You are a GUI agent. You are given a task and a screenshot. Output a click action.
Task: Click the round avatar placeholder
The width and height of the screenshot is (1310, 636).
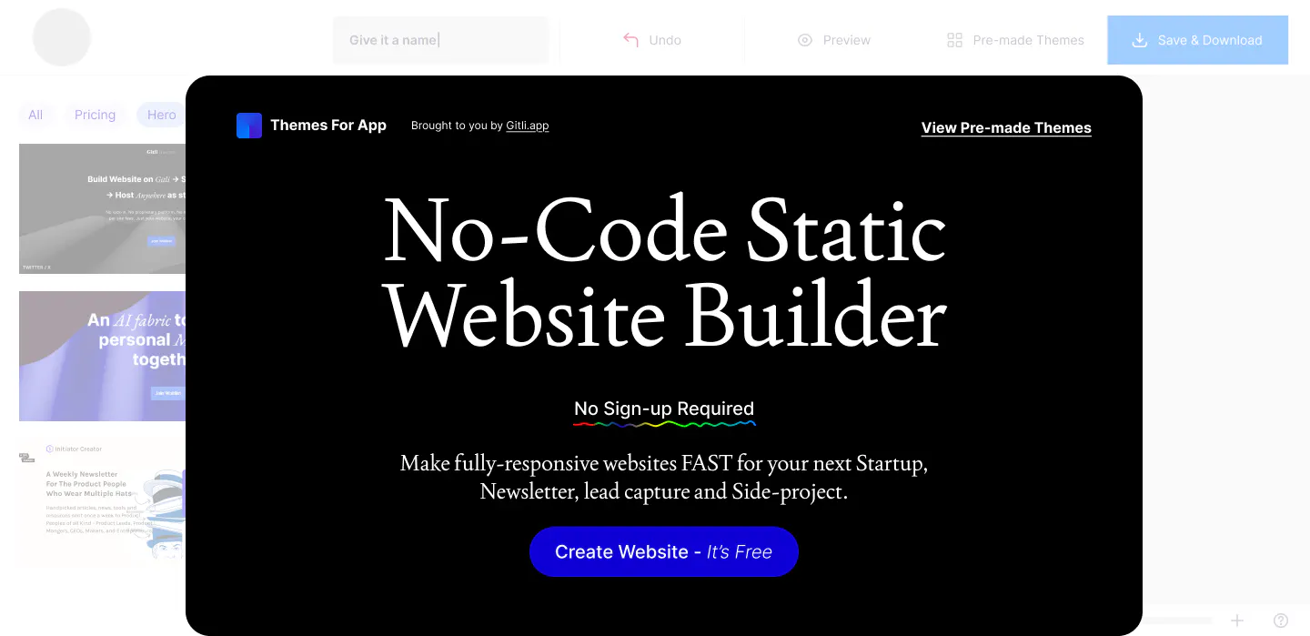coord(62,37)
